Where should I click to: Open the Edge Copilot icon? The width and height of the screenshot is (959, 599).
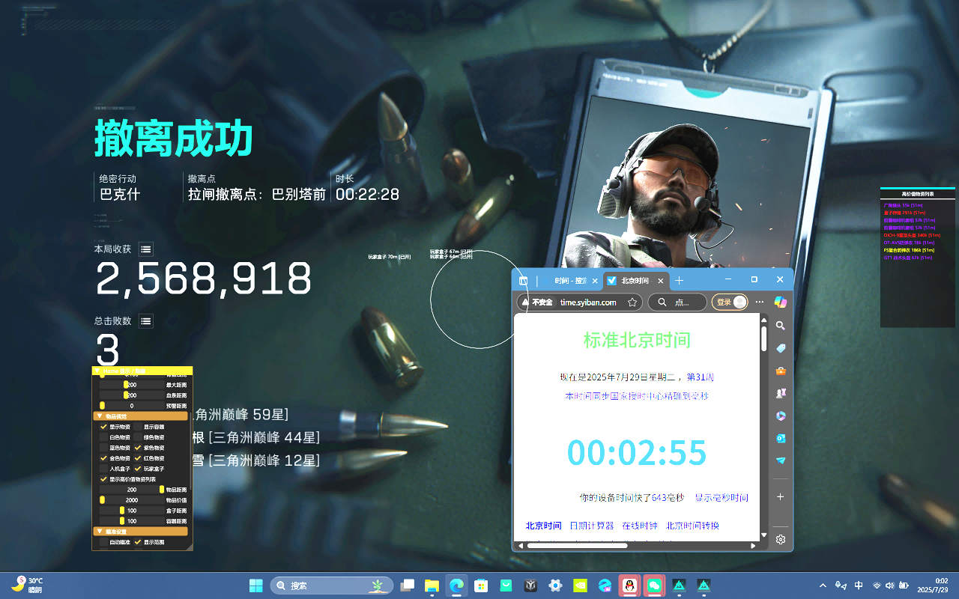click(781, 302)
